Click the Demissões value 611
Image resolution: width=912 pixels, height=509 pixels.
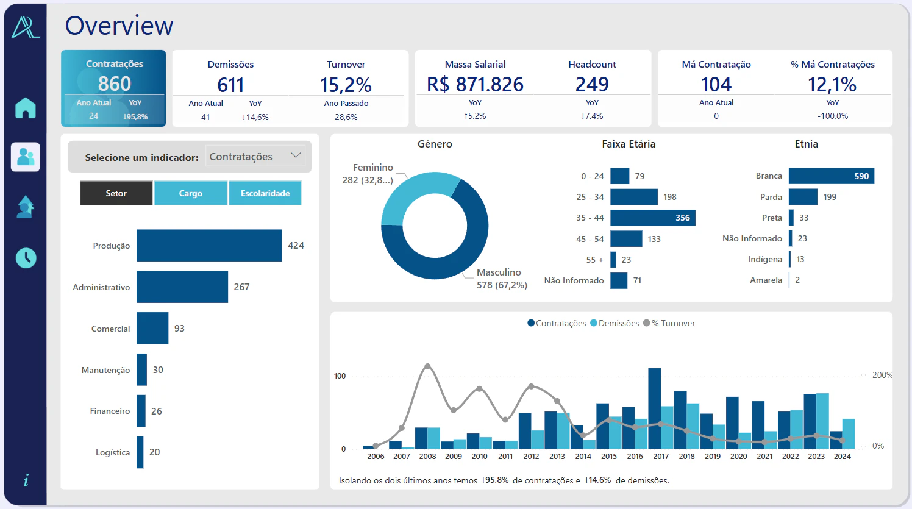(230, 85)
